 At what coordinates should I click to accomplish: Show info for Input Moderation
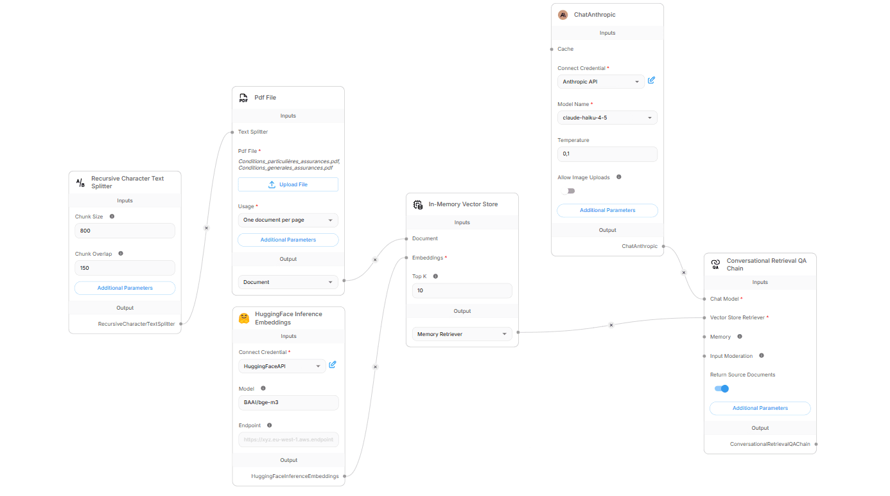pos(762,355)
